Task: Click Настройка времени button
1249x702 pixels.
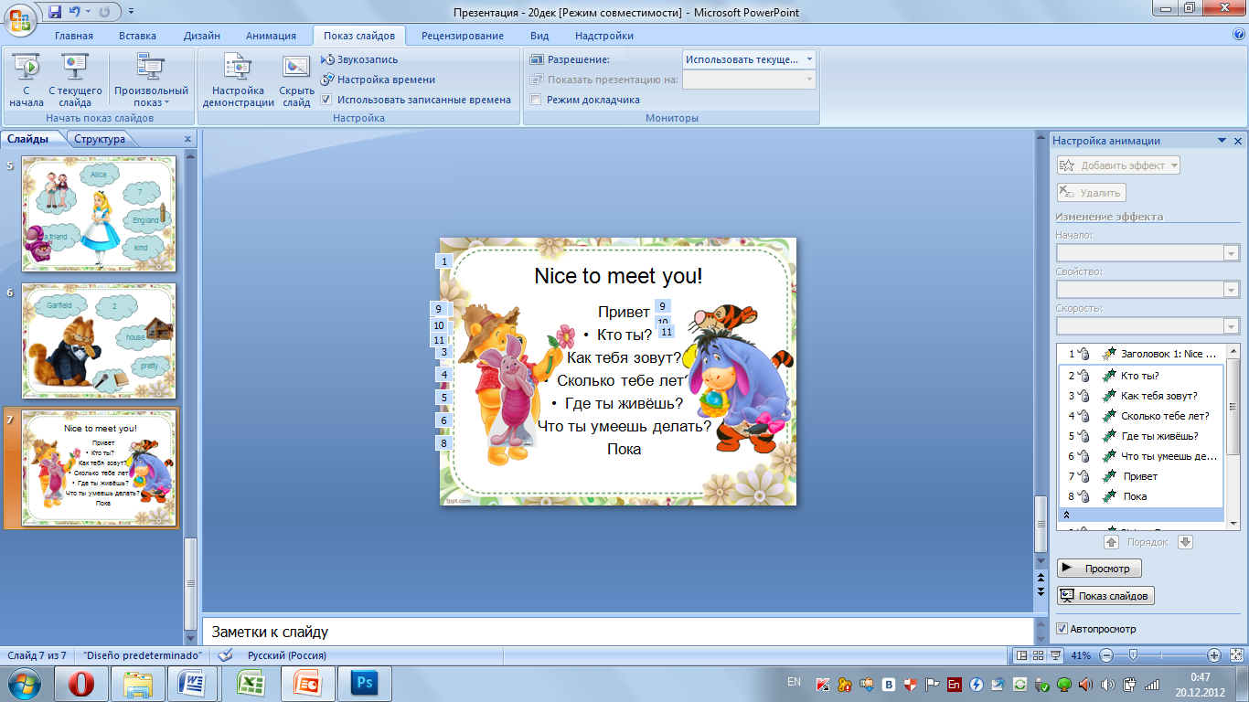Action: pos(378,80)
